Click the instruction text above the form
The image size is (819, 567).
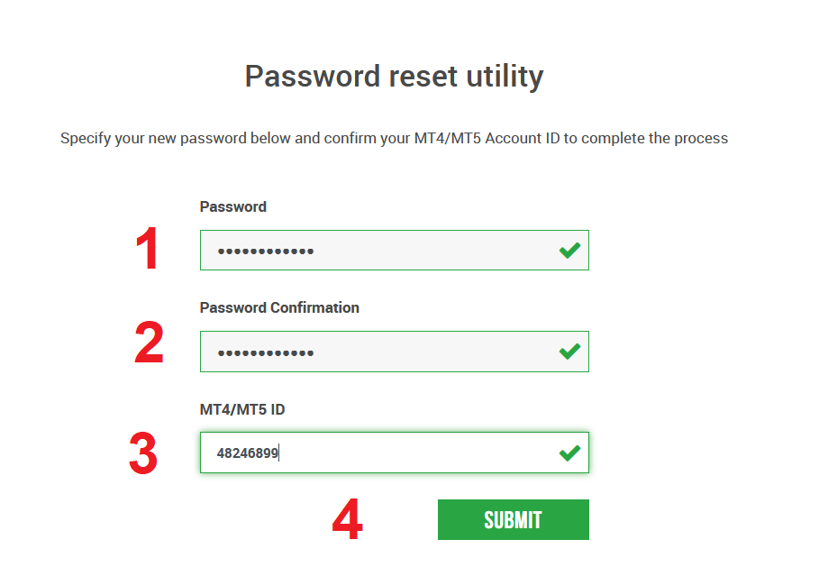coord(394,138)
